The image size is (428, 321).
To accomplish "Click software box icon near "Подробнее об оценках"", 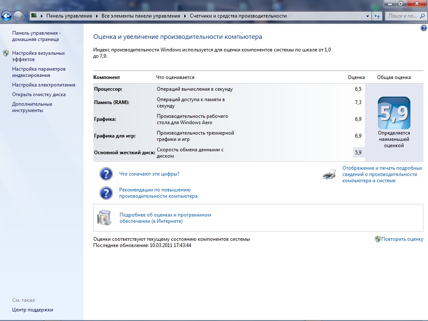I will (104, 218).
